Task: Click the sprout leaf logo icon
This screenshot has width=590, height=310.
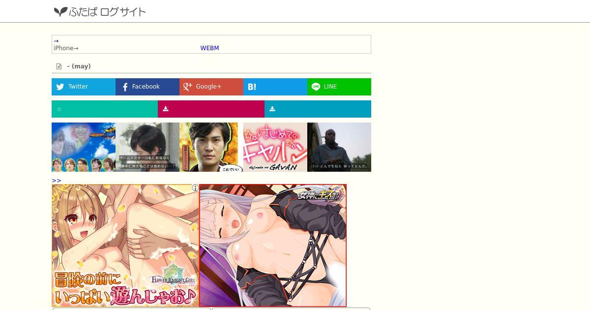Action: (x=60, y=11)
